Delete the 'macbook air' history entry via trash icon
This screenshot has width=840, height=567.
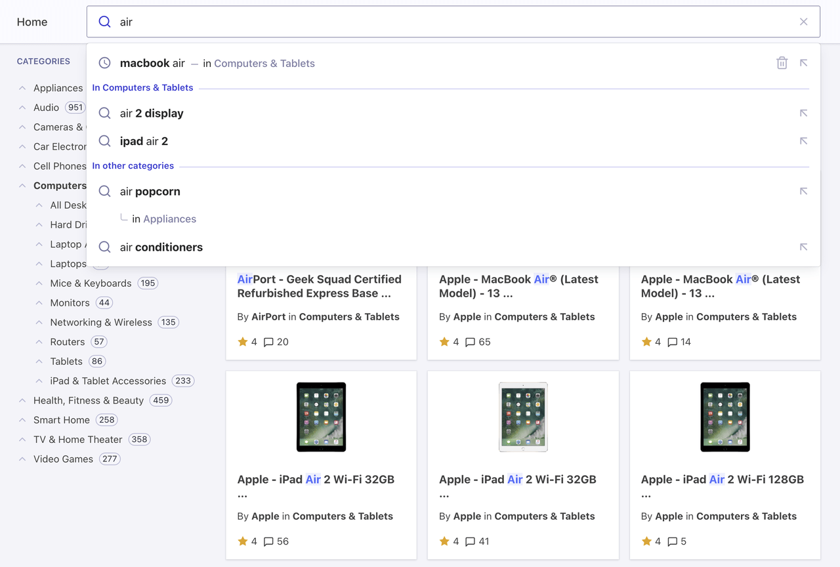point(782,62)
